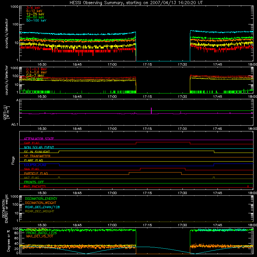Click the Absolute geomagnetic latitude label

tap(222, 230)
